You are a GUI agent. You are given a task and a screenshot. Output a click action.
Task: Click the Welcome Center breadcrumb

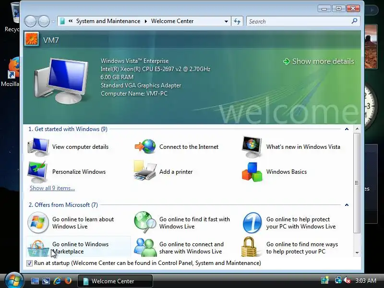(x=172, y=21)
